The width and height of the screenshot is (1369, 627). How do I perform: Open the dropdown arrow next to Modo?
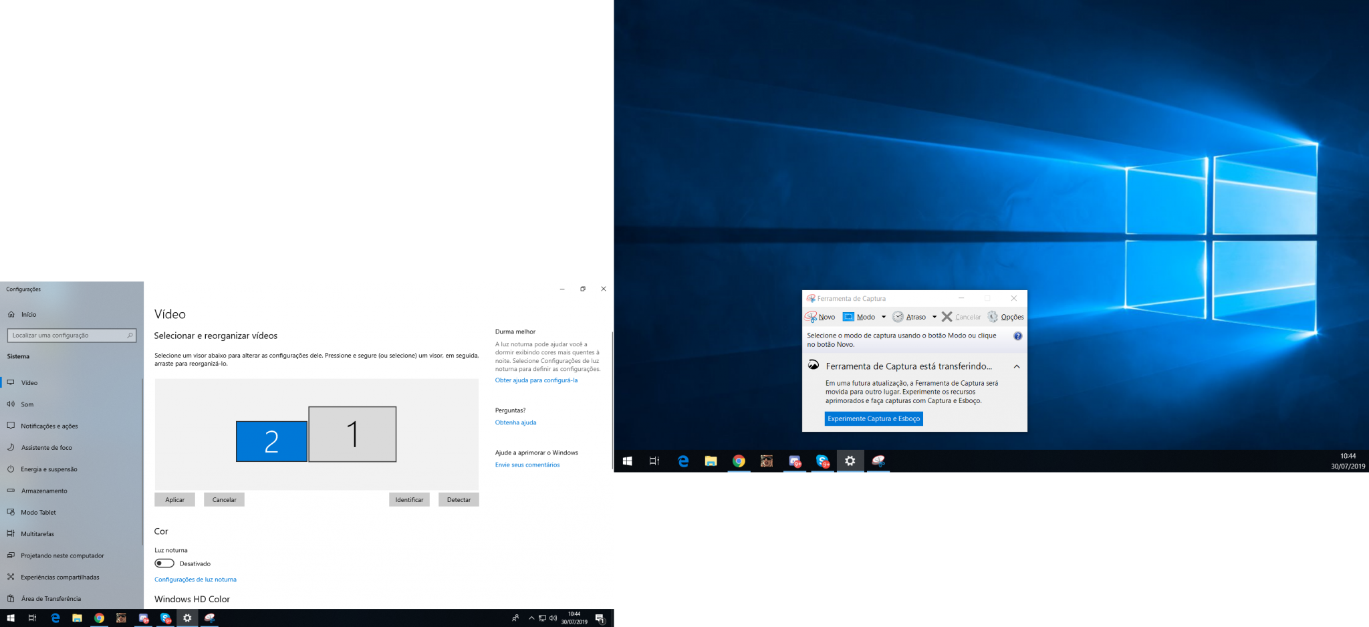[x=884, y=317]
